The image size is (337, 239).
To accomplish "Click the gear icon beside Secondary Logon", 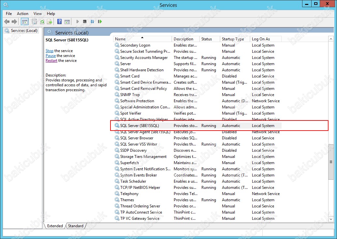I will 117,45.
